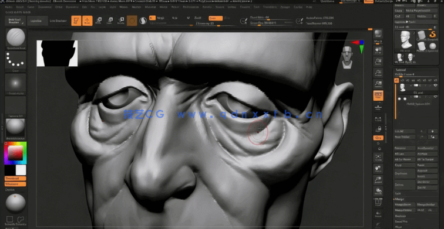Click the Actual size icon
Screen dimensions: 444x229
coord(378,73)
